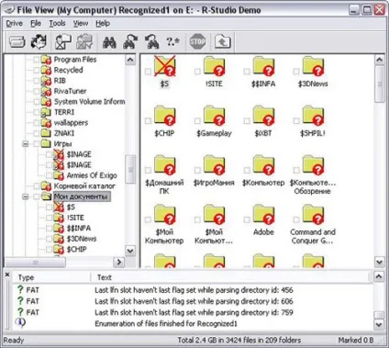The width and height of the screenshot is (389, 348).
Task: Click the Type column header in log
Action: pyautogui.click(x=52, y=277)
